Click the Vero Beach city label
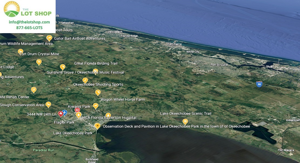The height and width of the screenshot is (163, 300). tap(115, 32)
